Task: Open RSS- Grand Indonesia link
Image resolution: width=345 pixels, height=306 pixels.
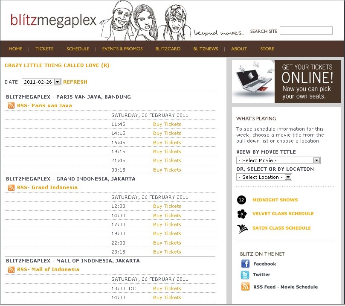Action: point(47,187)
